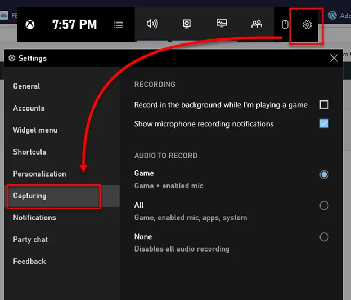This screenshot has height=300, width=351.
Task: Uncheck Show microphone recording notifications
Action: (324, 123)
